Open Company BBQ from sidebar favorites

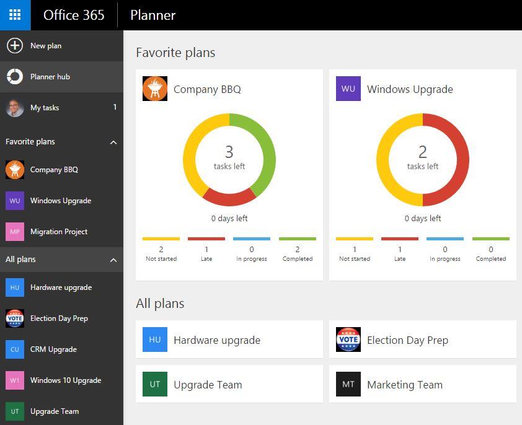61,170
